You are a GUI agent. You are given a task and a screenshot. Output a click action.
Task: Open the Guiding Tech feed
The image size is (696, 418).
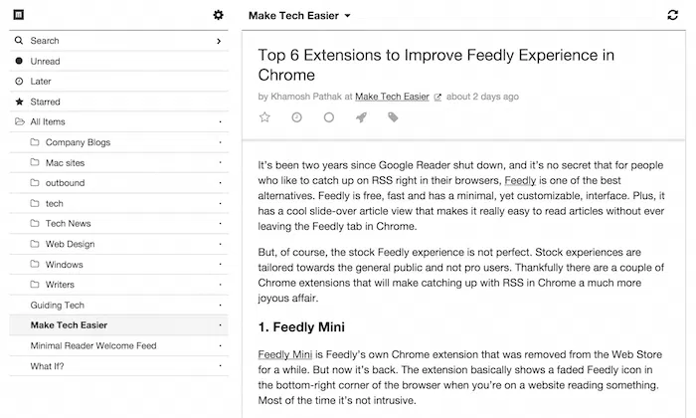tap(58, 305)
